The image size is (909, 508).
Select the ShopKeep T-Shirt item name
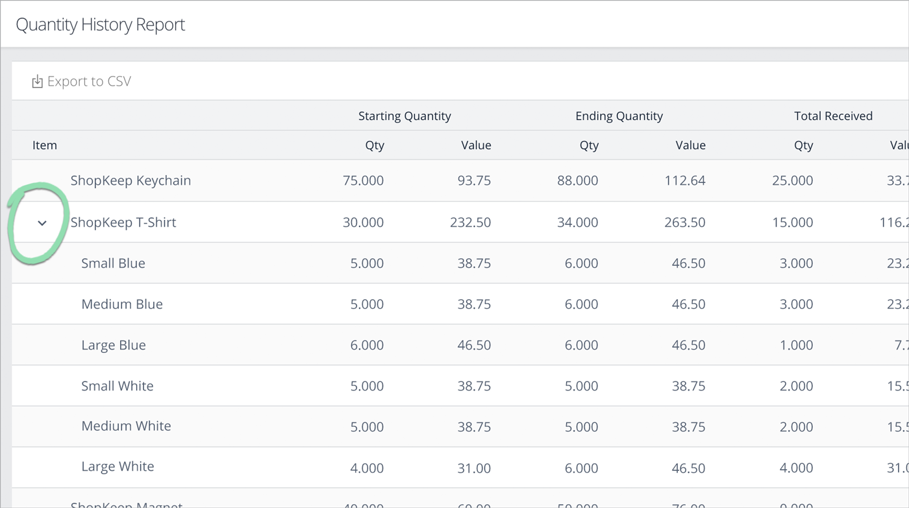coord(123,223)
